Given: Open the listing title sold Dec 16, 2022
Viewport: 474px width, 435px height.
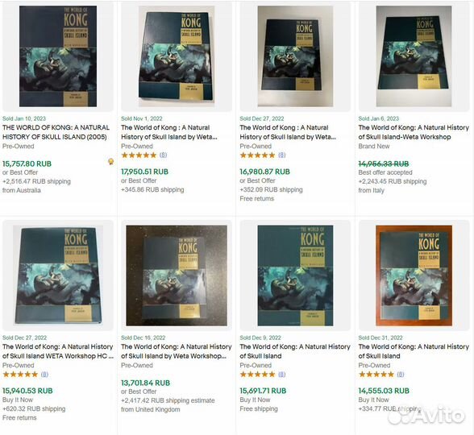Looking at the screenshot, I should pos(177,351).
